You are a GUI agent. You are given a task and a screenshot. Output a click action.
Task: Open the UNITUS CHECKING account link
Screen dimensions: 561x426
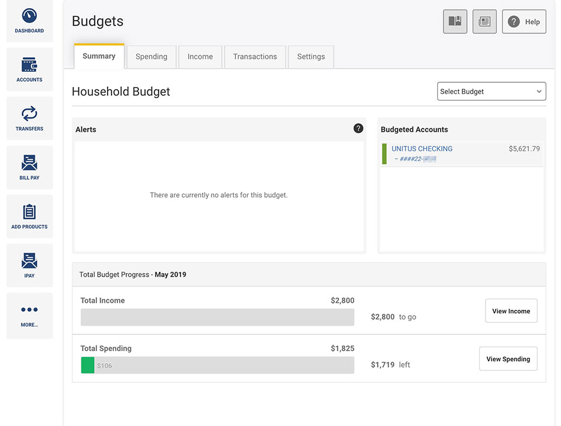(x=422, y=149)
